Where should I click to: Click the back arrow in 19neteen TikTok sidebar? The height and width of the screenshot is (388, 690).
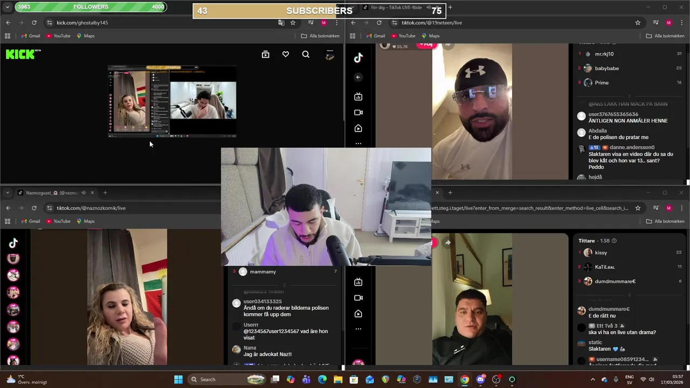(358, 77)
